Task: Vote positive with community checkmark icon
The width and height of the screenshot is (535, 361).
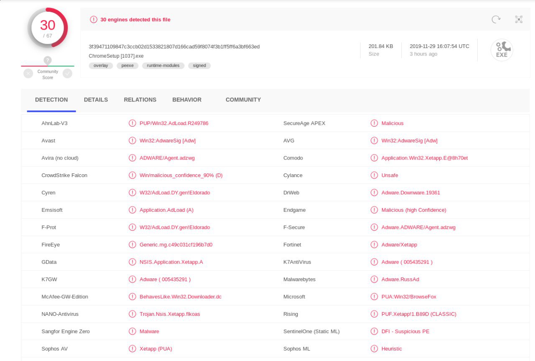Action: click(x=67, y=74)
